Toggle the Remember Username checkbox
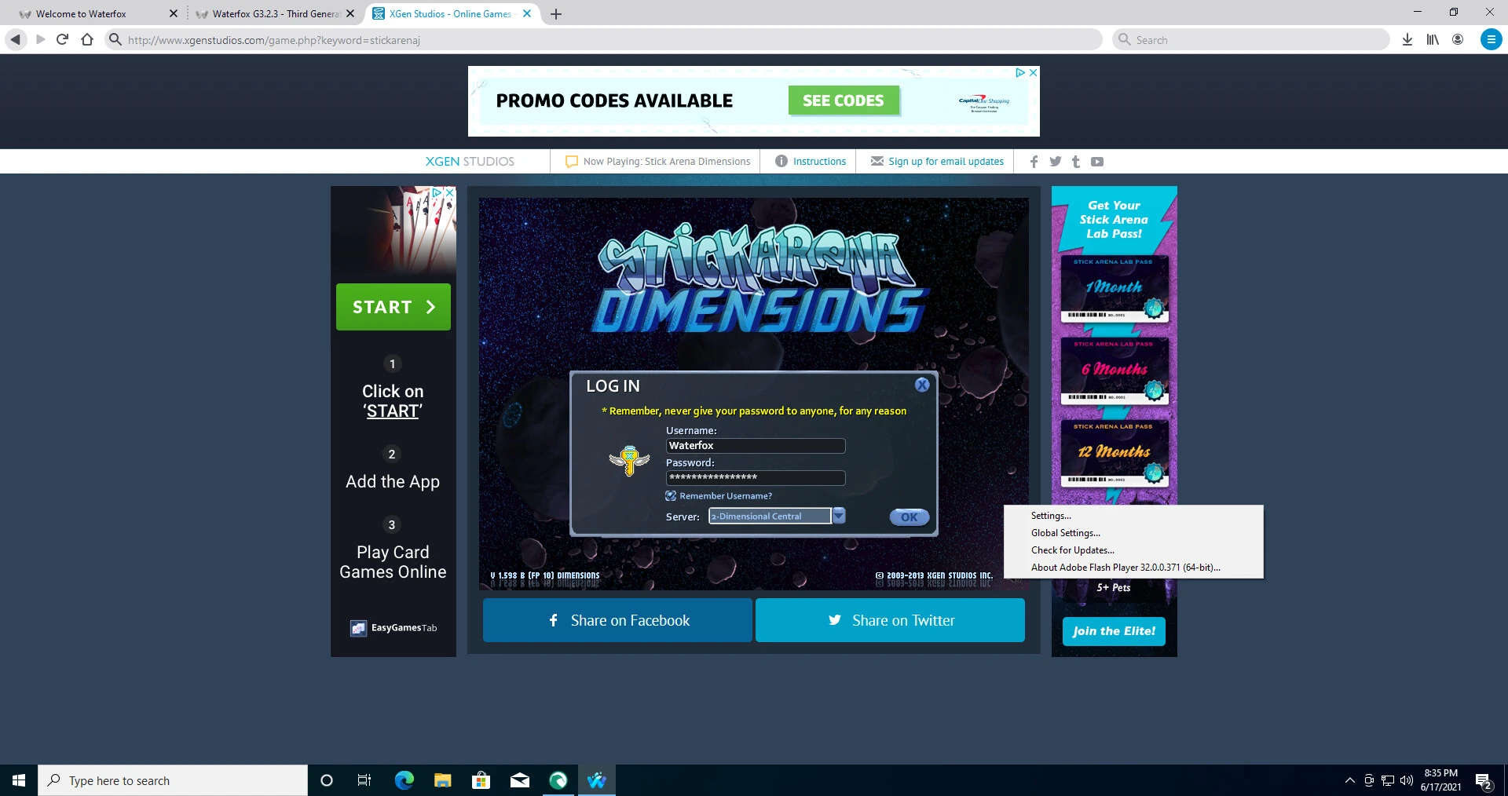This screenshot has height=796, width=1508. 671,495
